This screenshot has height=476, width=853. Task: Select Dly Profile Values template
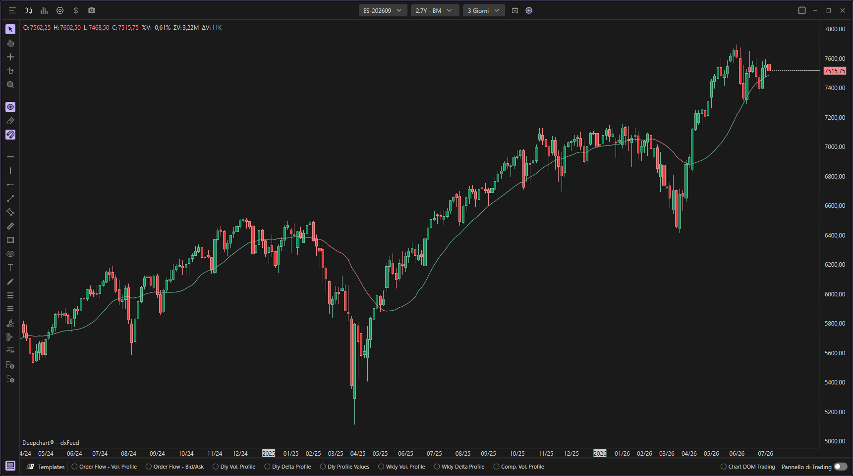[344, 467]
